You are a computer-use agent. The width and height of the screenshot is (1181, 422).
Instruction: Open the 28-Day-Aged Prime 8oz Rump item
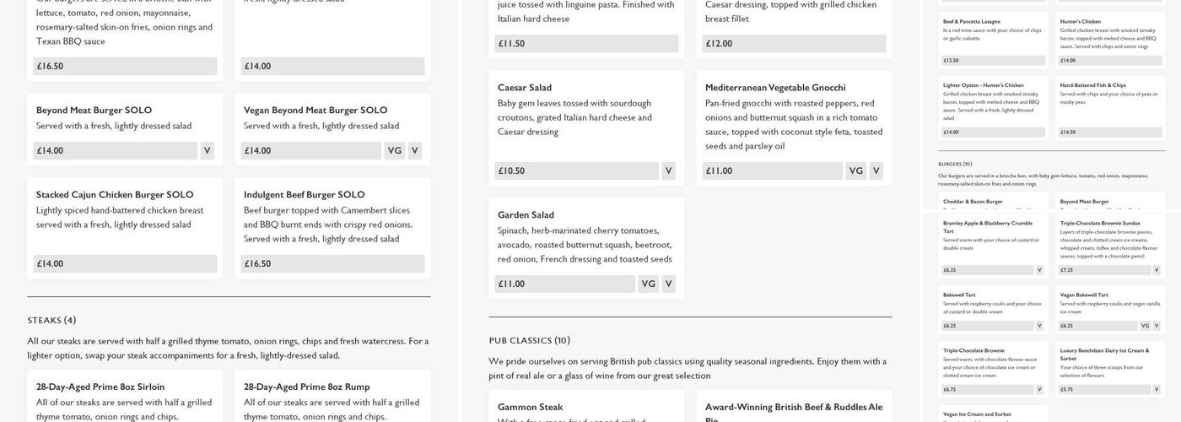click(x=332, y=397)
